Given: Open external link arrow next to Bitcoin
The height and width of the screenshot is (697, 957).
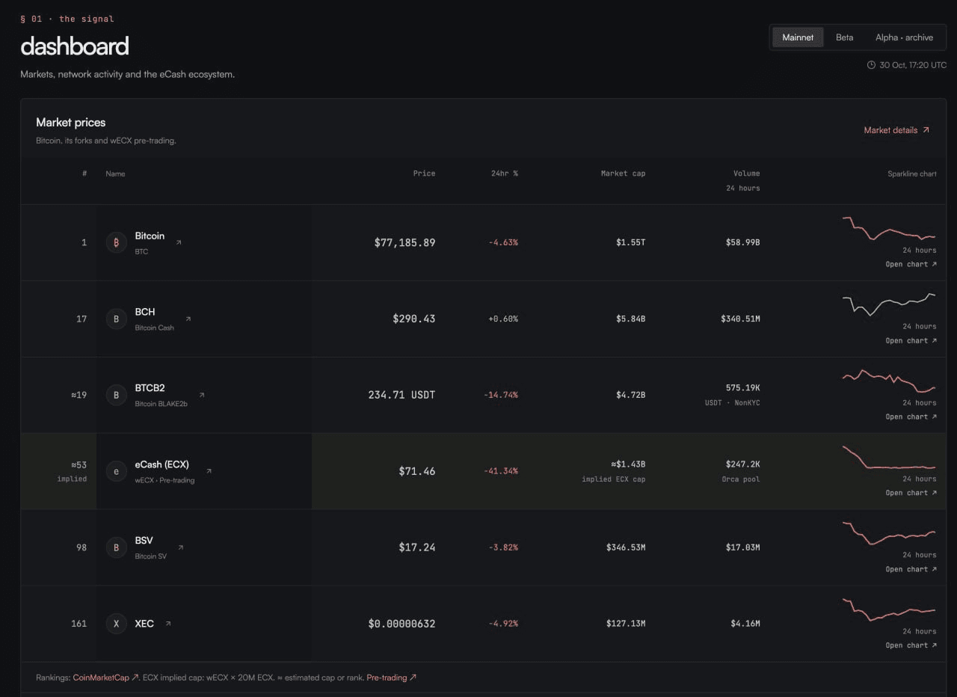Looking at the screenshot, I should (x=179, y=242).
